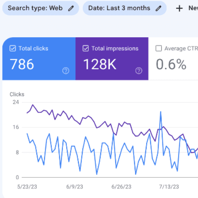Select the 786 total clicks value
198x198 pixels.
[x=22, y=64]
